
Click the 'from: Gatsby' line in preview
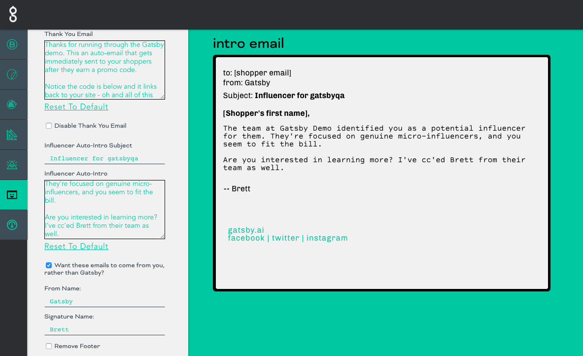click(246, 83)
